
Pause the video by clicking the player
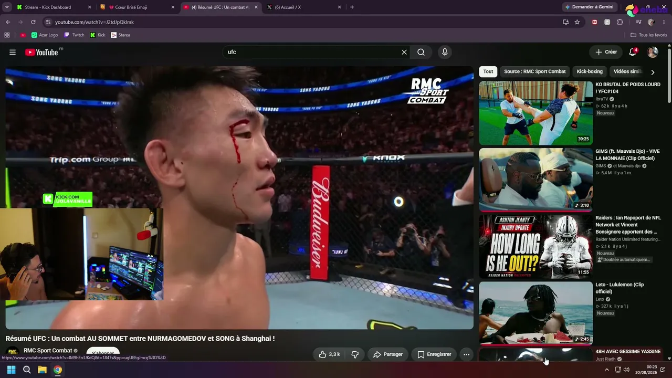[239, 197]
